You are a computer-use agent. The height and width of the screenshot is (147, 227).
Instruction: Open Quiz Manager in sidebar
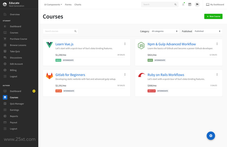pos(17,104)
